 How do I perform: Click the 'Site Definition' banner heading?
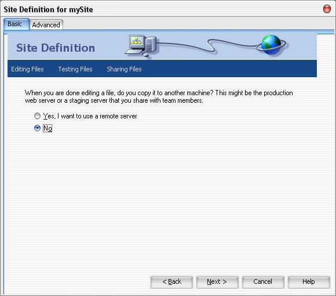coord(56,48)
